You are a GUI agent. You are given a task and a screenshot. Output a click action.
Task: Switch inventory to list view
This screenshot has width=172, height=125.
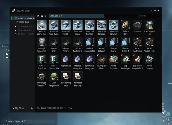point(45,16)
